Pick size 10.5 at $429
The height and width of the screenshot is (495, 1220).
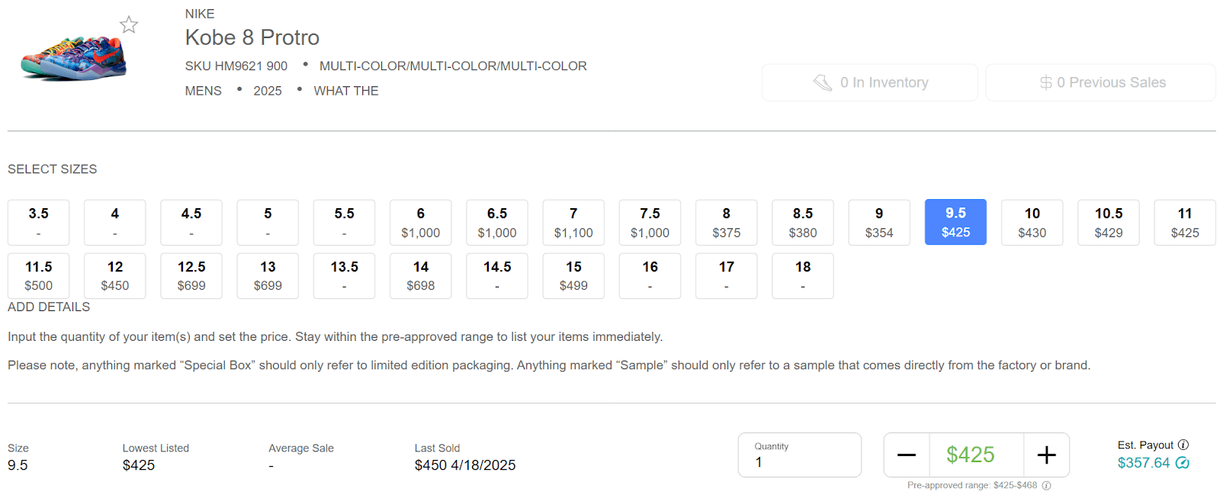pos(1109,223)
